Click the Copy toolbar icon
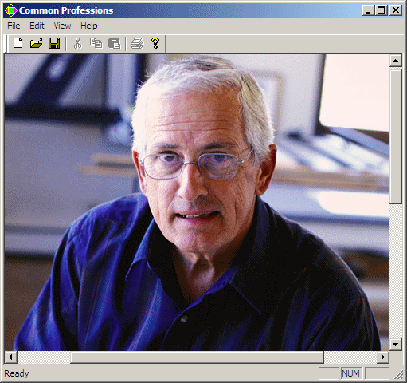Screen dimensions: 407x383 96,43
